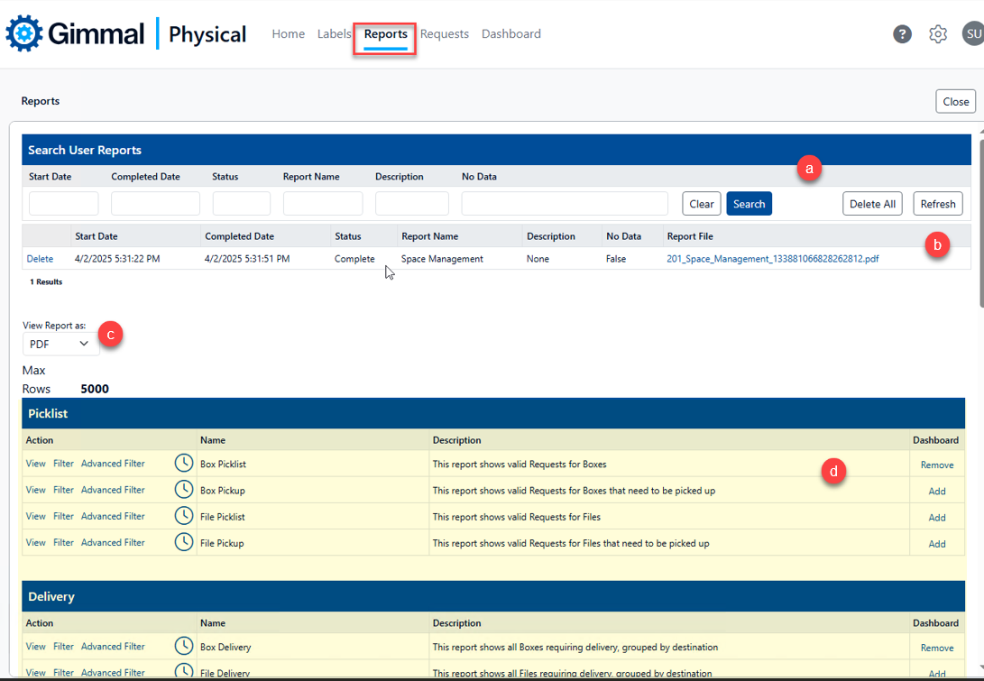Expand the View Report as PDF dropdown

pyautogui.click(x=60, y=344)
